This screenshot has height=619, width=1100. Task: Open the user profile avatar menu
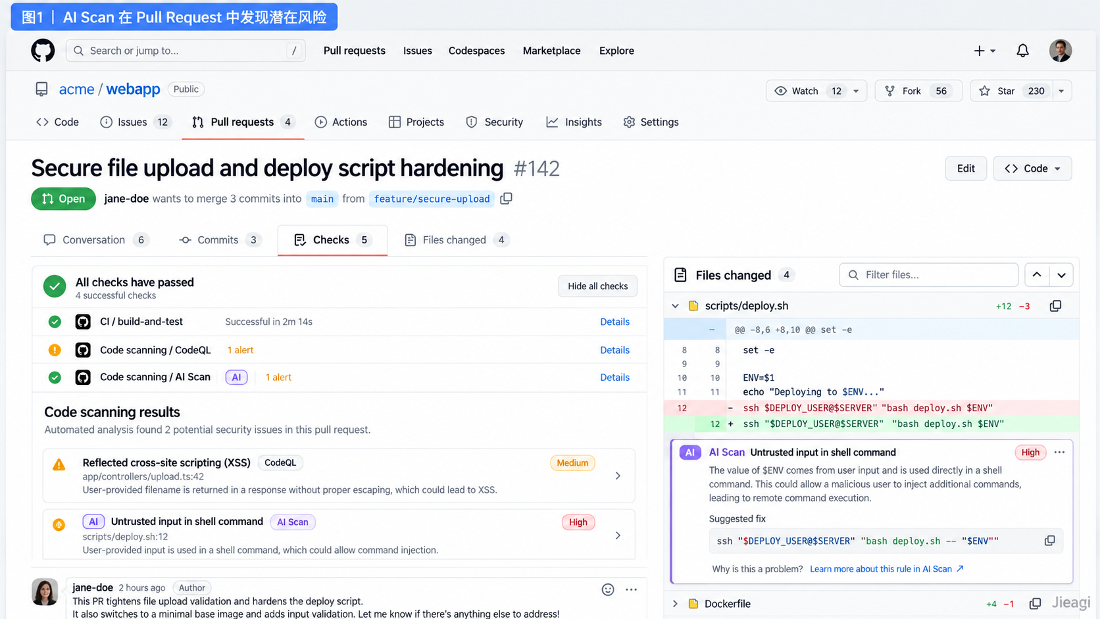click(x=1060, y=51)
